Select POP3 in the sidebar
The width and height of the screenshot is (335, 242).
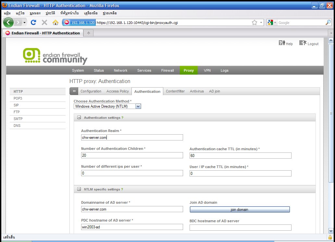38,98
